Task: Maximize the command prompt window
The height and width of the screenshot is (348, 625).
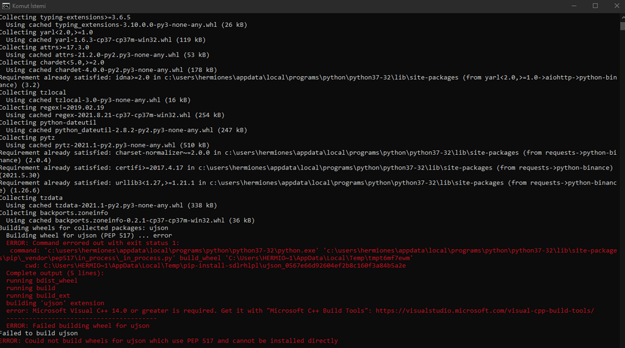Action: (595, 6)
